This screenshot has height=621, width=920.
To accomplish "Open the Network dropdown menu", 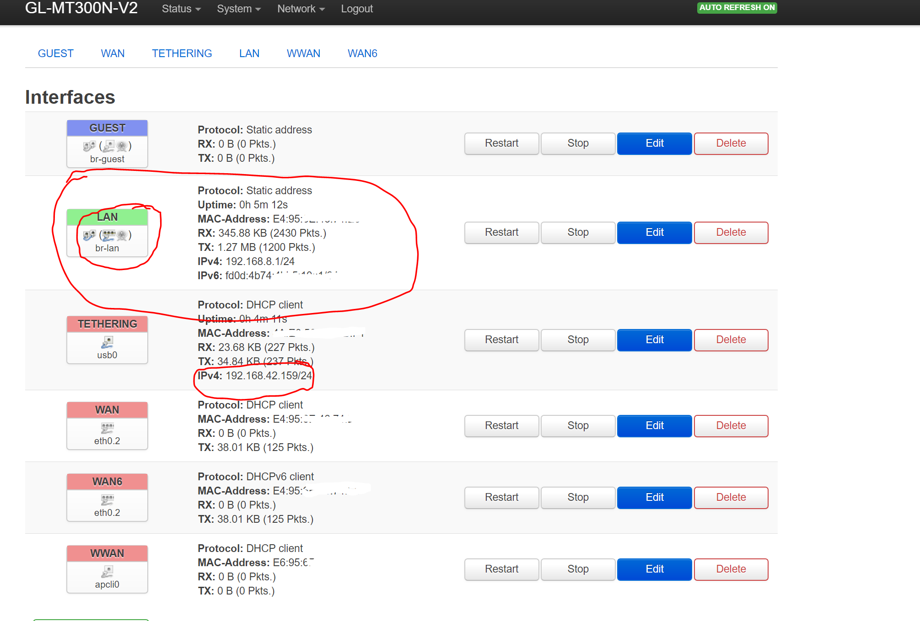I will [301, 9].
